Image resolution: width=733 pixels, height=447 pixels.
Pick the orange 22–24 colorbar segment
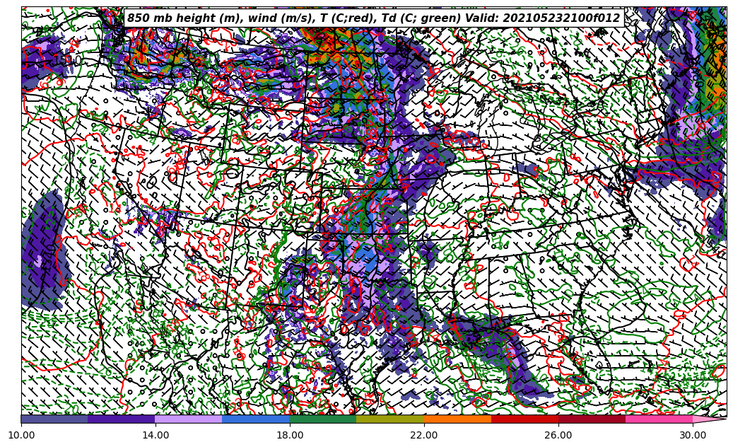point(457,419)
